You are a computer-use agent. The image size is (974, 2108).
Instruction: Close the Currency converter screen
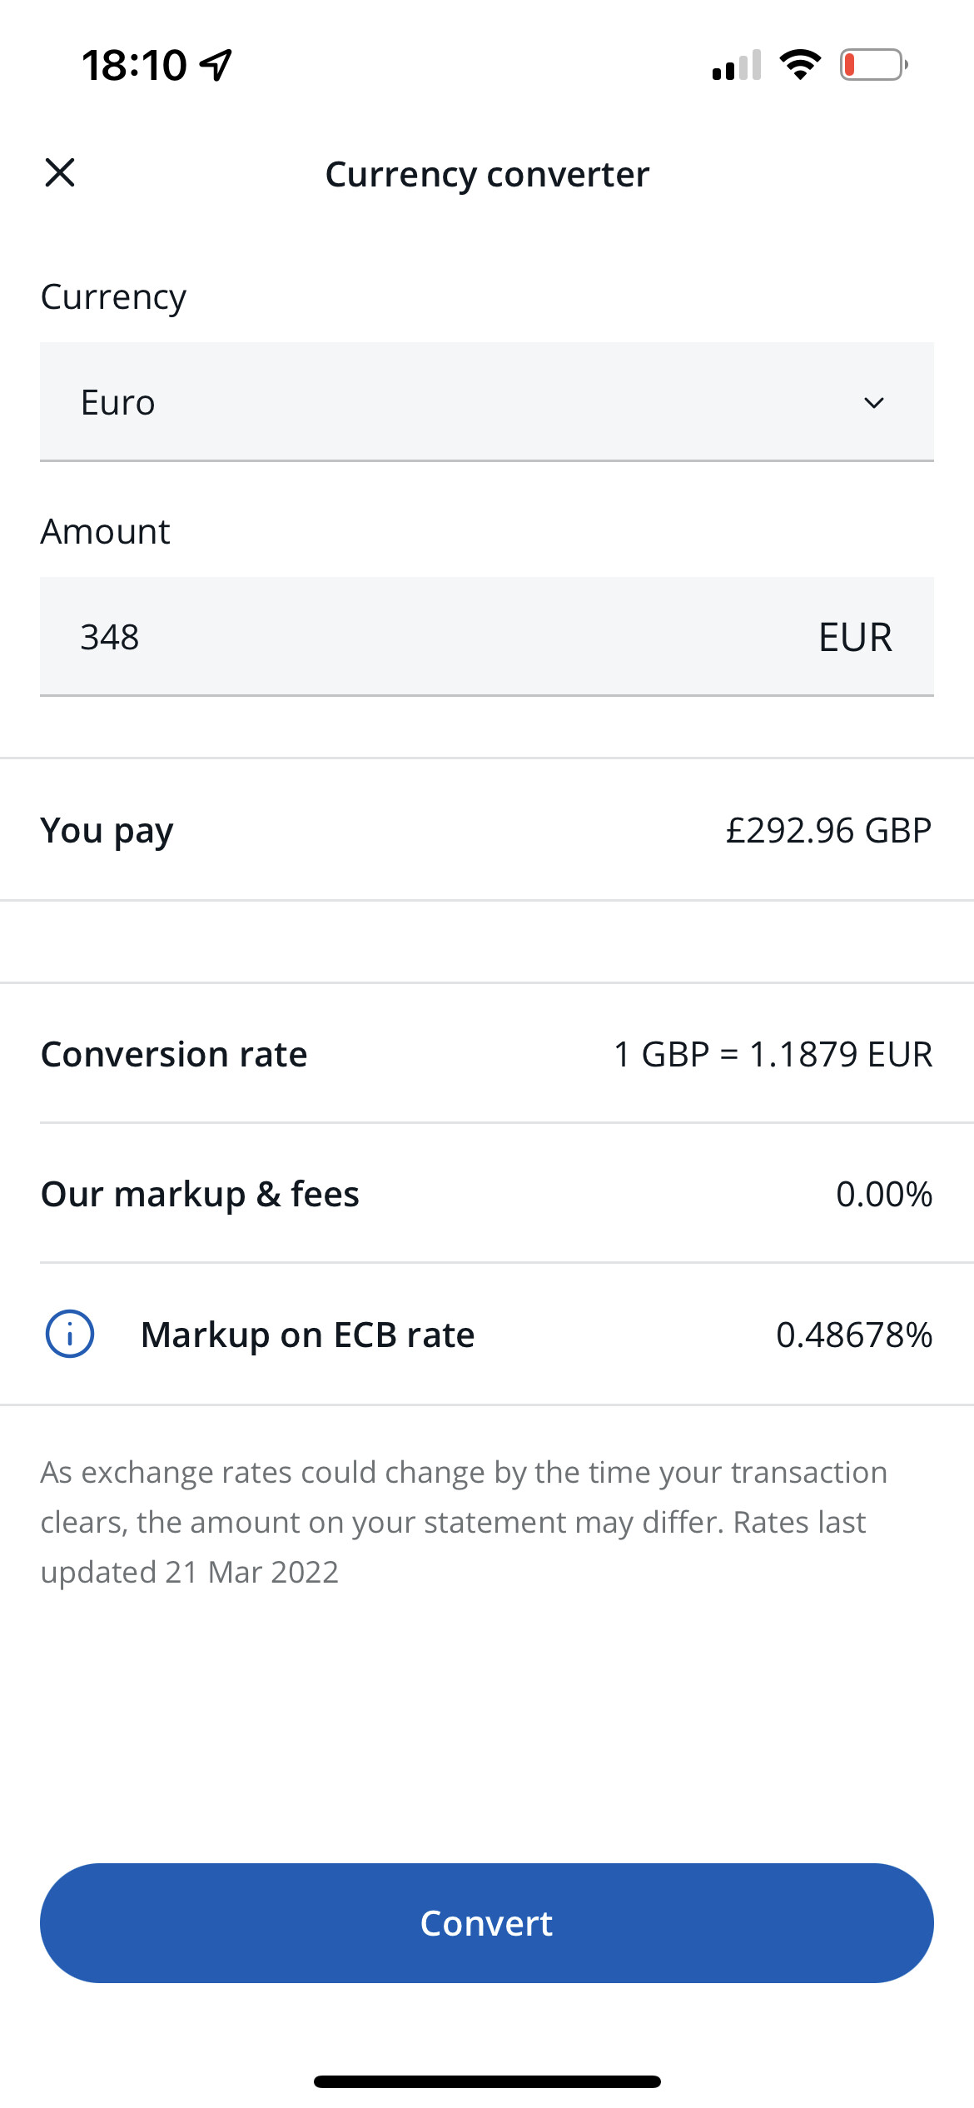(60, 173)
